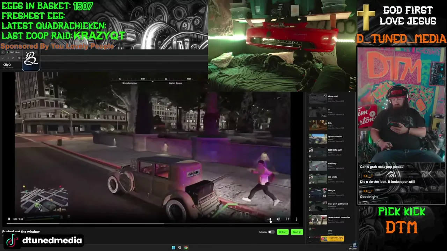Go forward in the browser

[x=8, y=58]
